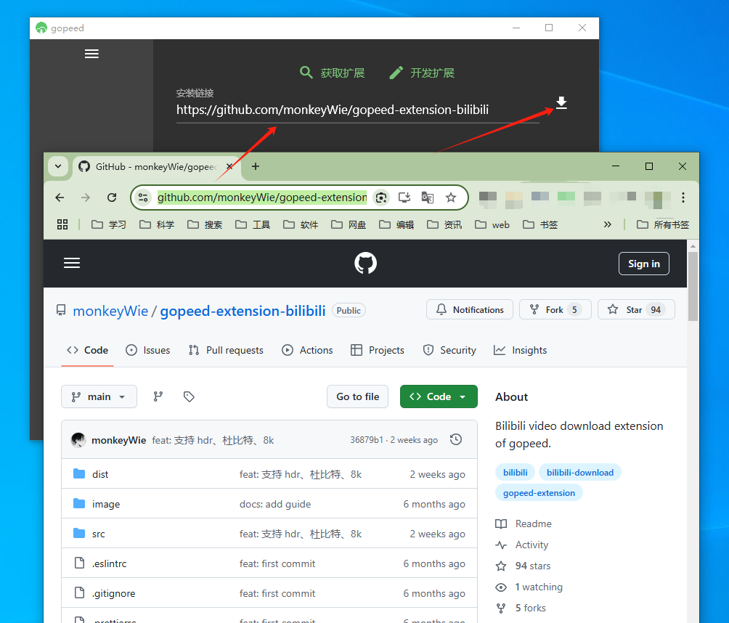
Task: Open the 搜索 bookmark folder
Action: point(205,224)
